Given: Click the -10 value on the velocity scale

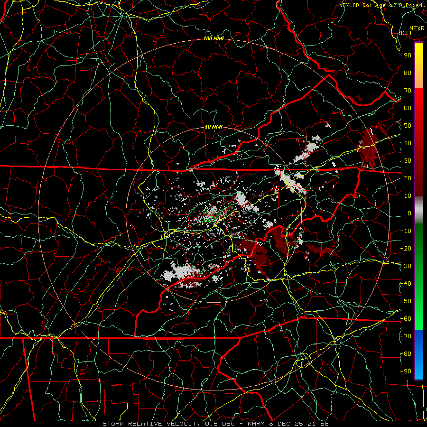Looking at the screenshot, I should click(x=406, y=231).
